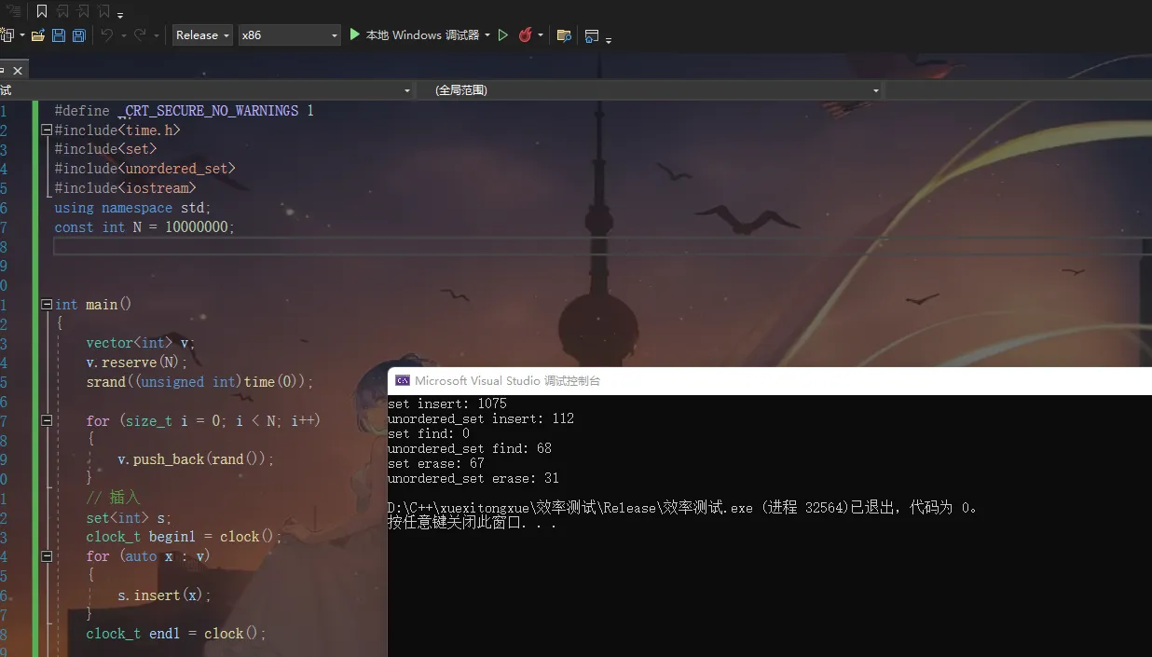Open standard toolbar overflow options
Screen dimensions: 1152x657
(x=609, y=39)
